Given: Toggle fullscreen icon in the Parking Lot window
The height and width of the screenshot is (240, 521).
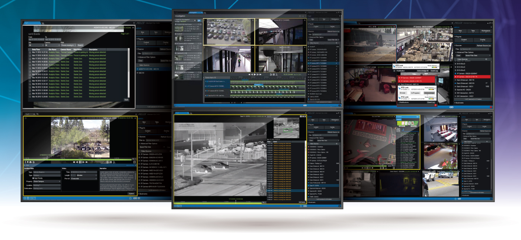Looking at the screenshot, I should point(135,162).
